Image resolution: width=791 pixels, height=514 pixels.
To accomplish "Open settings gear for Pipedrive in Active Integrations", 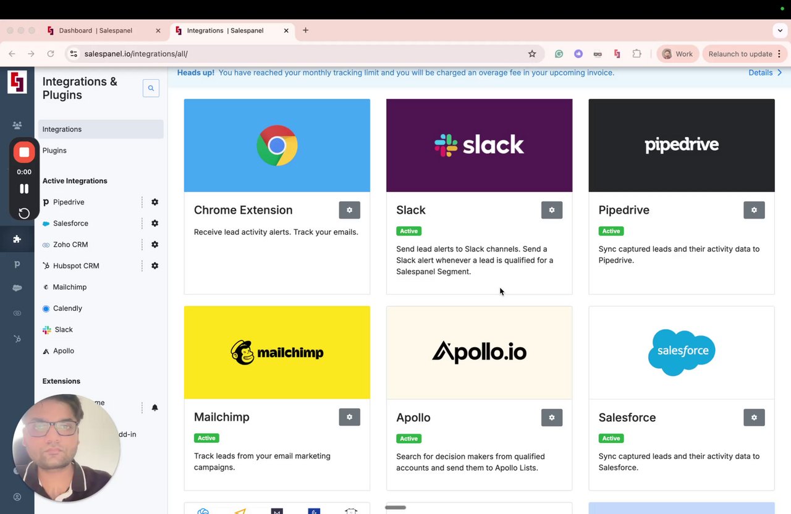I will click(155, 202).
